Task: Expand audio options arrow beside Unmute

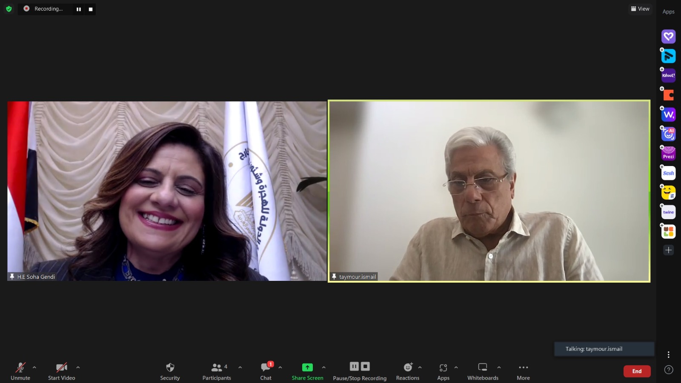Action: [34, 367]
